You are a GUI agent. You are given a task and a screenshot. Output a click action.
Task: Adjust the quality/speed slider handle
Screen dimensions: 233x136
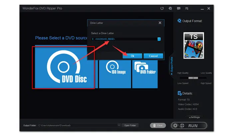click(193, 78)
